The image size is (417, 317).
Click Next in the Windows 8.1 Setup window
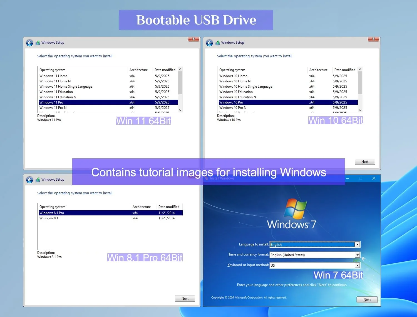(185, 298)
